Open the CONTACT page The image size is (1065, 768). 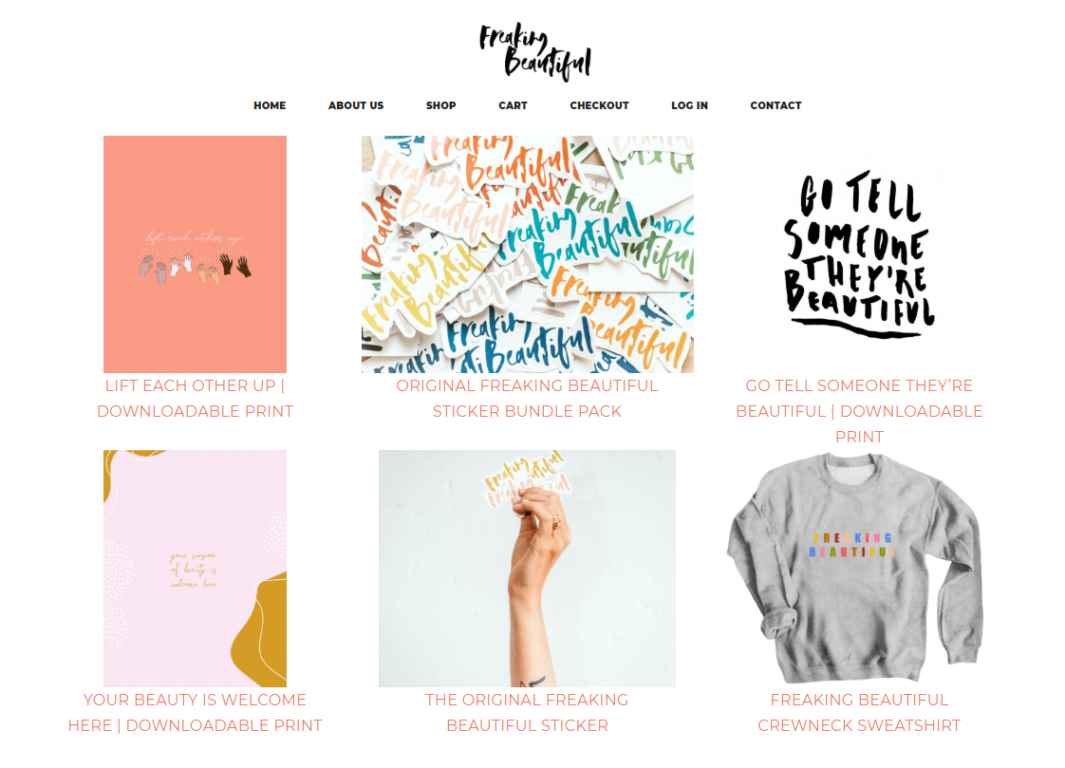775,105
